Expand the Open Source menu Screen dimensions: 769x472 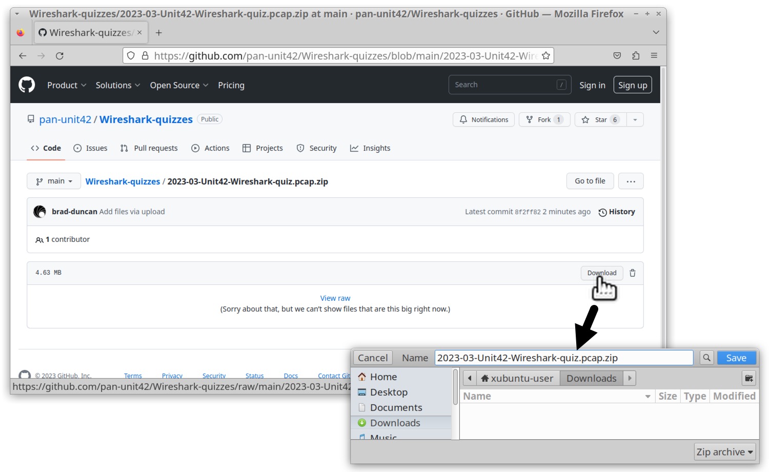click(179, 85)
